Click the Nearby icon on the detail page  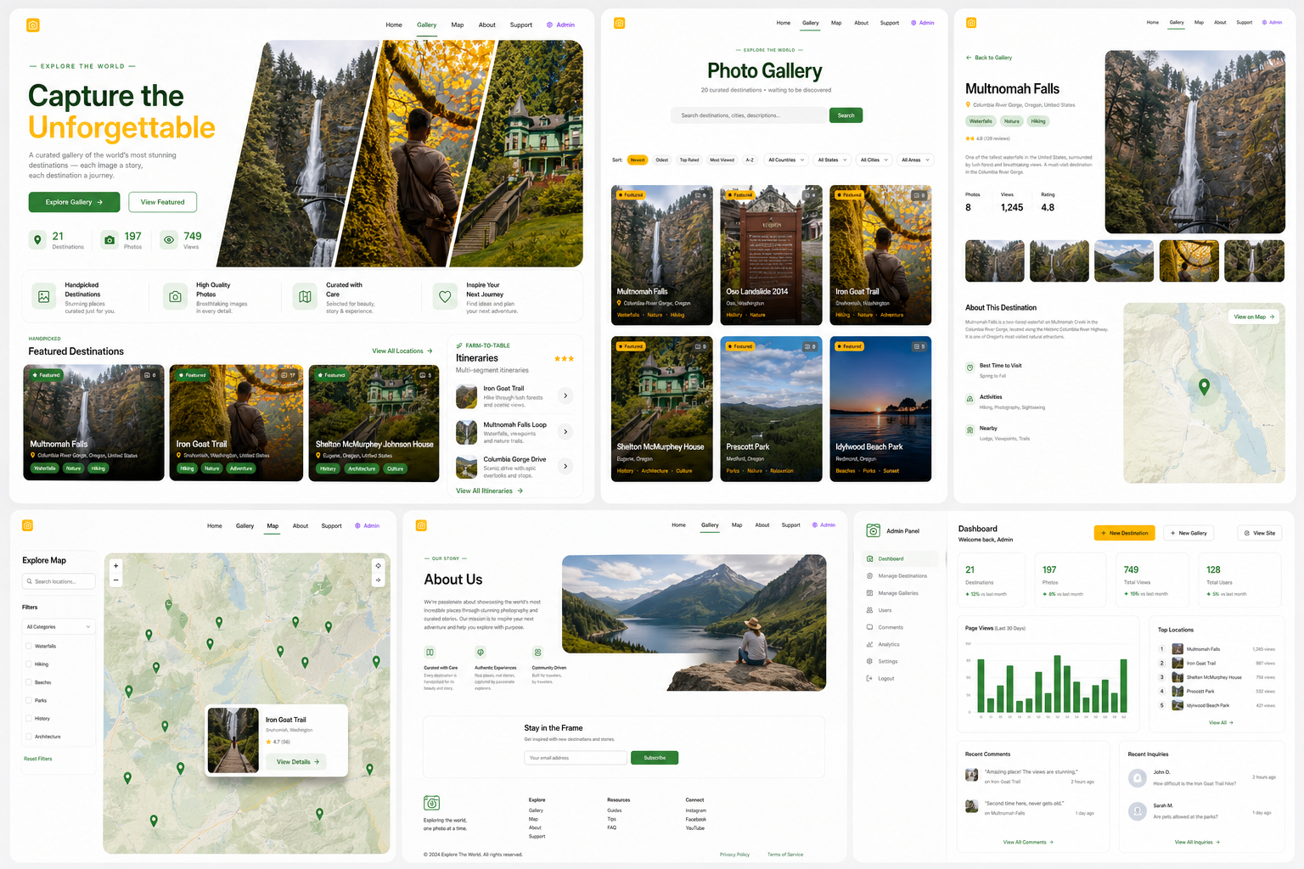[x=970, y=430]
